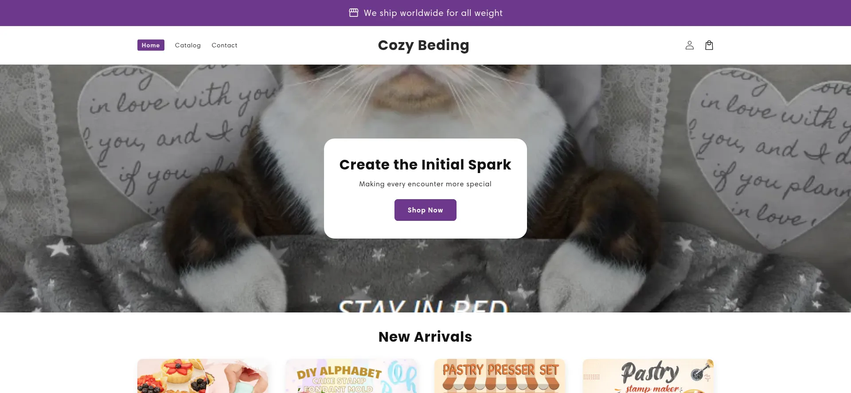Click the Shop Now button
This screenshot has height=393, width=851.
[425, 210]
